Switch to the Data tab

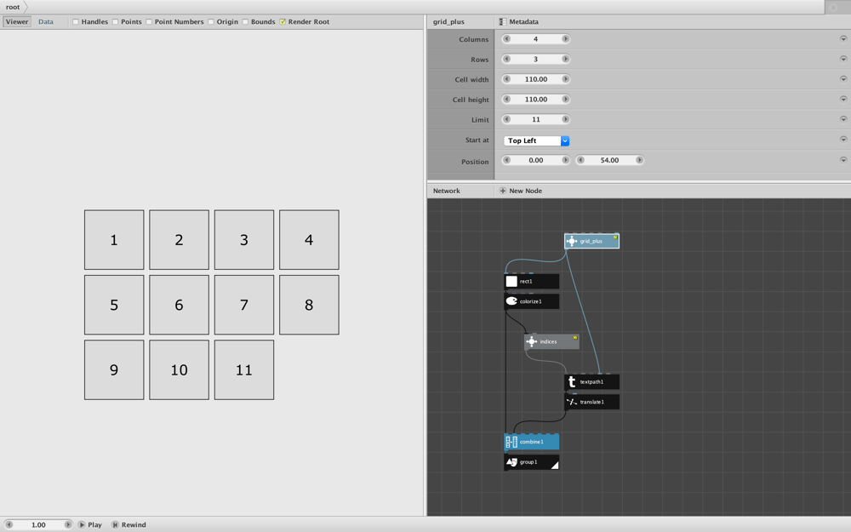pos(46,22)
